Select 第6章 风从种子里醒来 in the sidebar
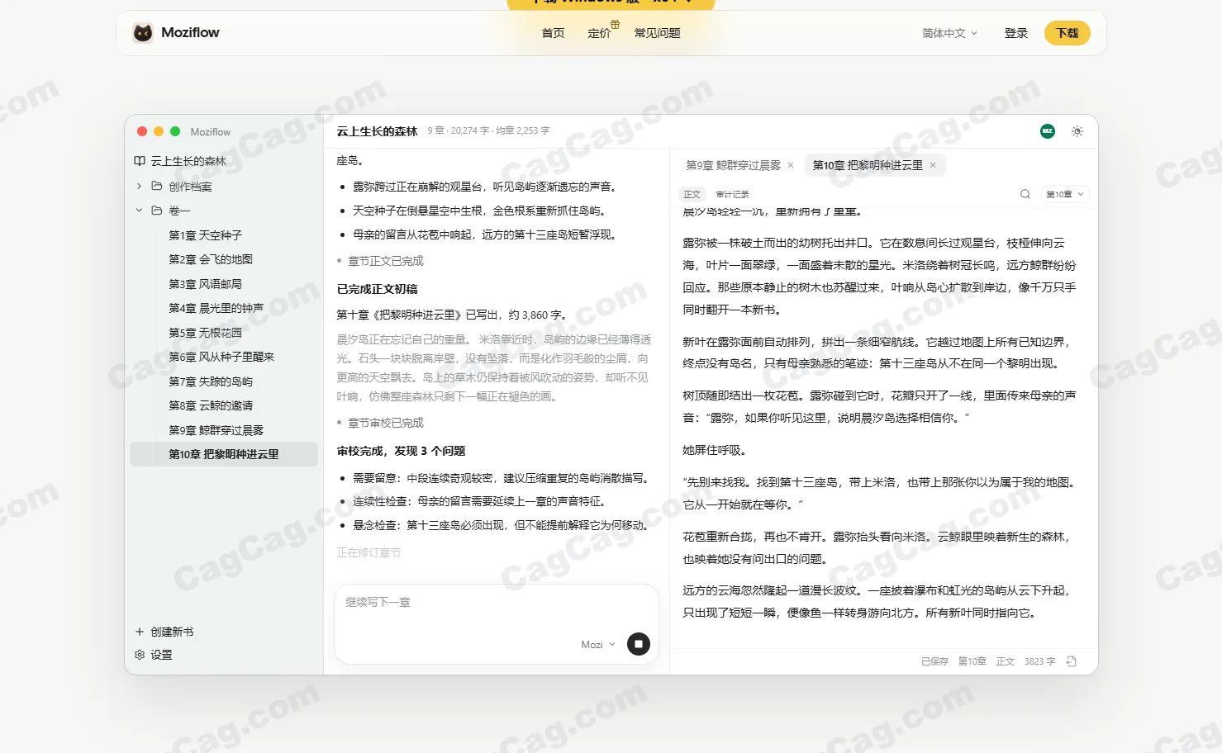The height and width of the screenshot is (753, 1222). (x=223, y=357)
